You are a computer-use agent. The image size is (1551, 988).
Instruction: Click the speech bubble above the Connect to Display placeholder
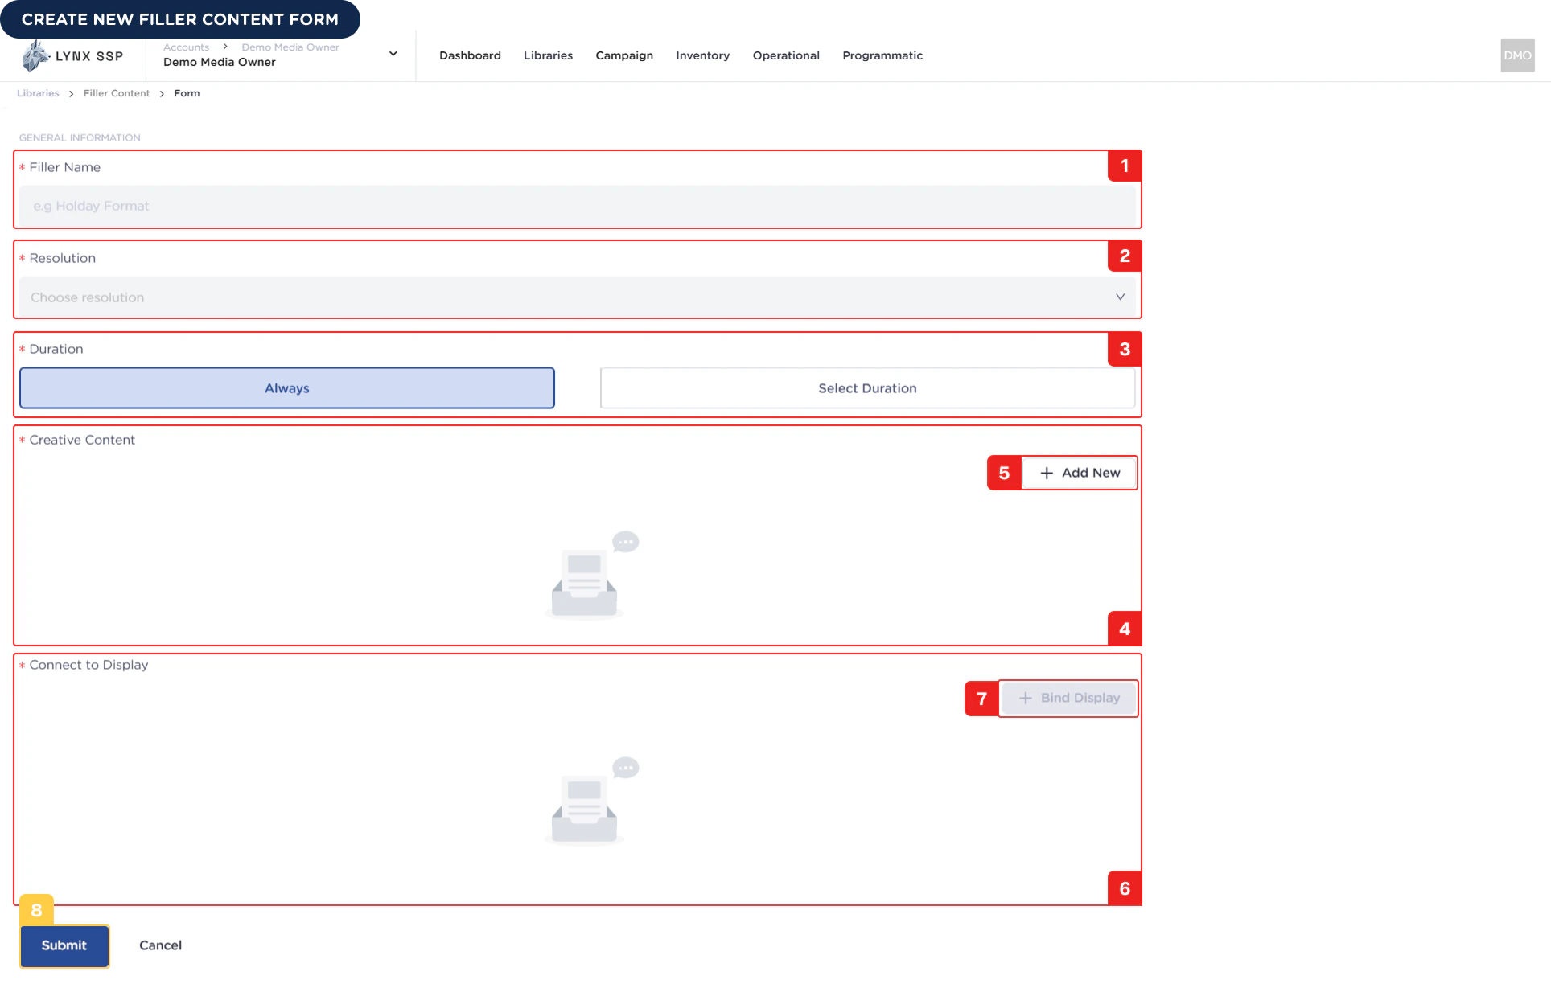[x=626, y=767]
